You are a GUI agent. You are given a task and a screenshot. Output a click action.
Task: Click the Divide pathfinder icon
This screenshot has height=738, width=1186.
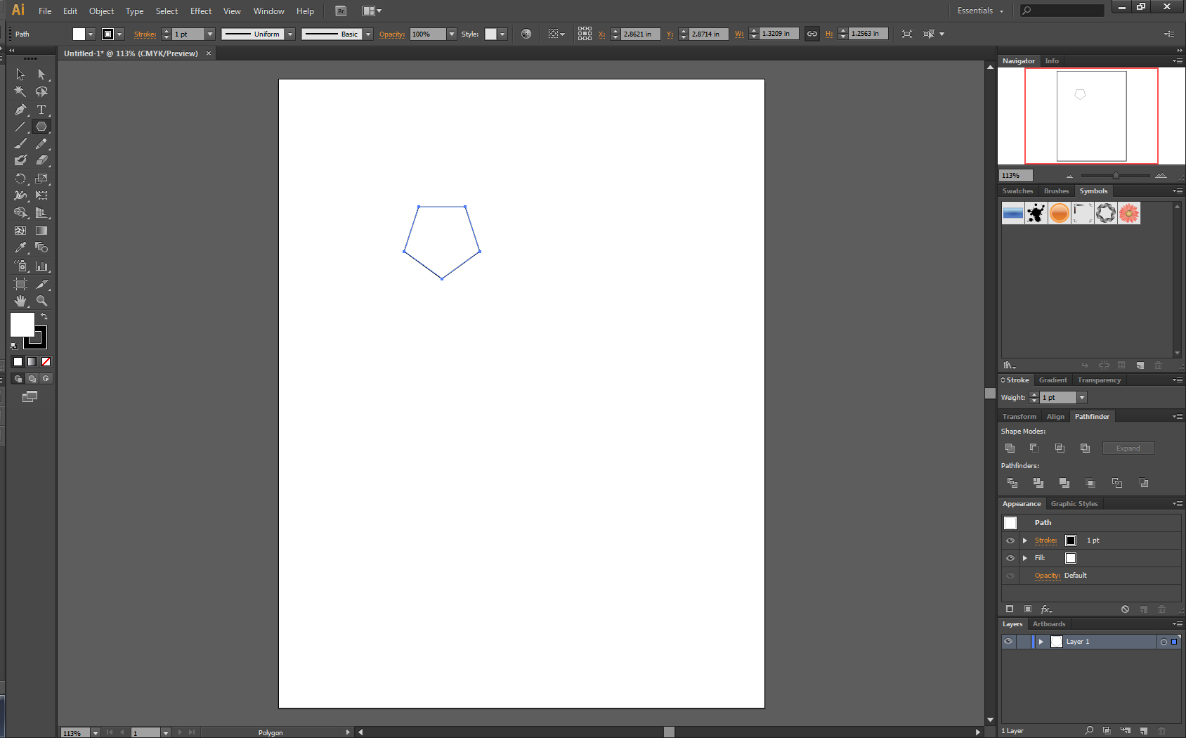coord(1012,483)
